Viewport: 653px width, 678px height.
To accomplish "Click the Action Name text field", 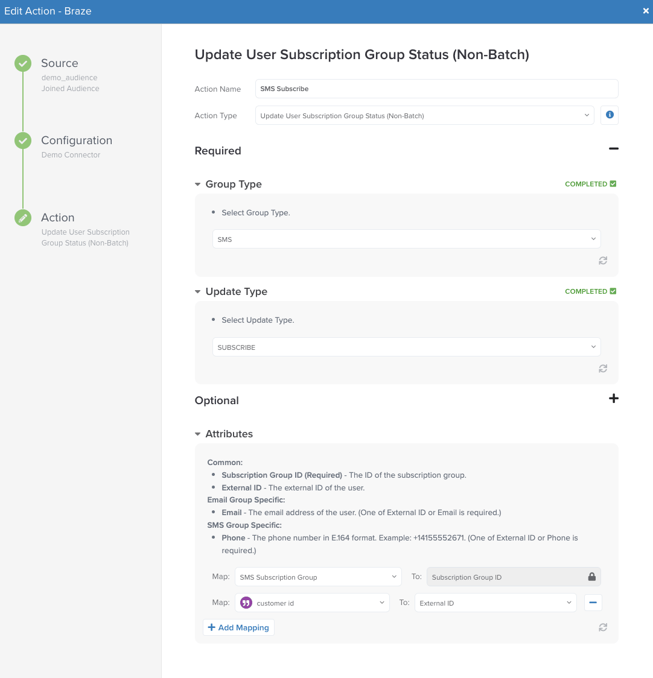I will [436, 89].
